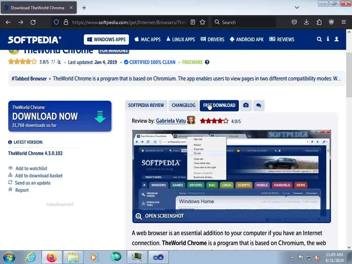
Task: Click the page vertical scrollbar thumb
Action: coord(349,75)
